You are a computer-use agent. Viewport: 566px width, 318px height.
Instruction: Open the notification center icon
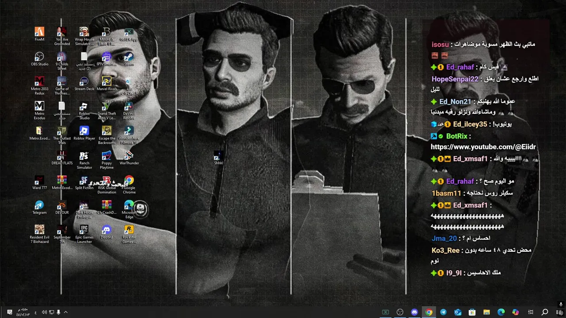tap(9, 312)
